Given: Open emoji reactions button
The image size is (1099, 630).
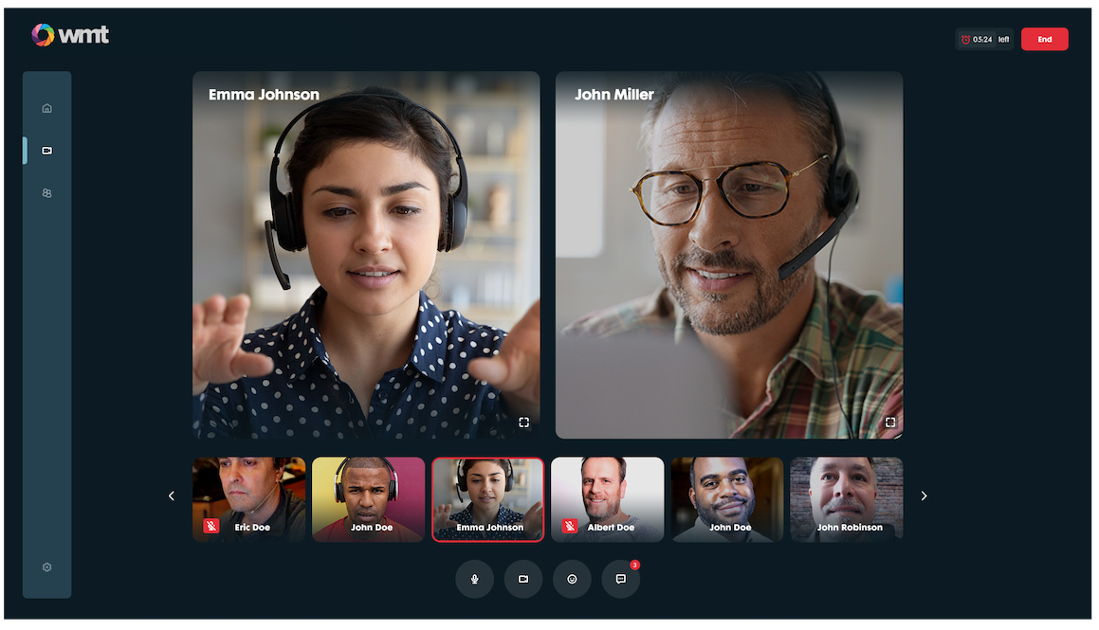Looking at the screenshot, I should pos(572,579).
